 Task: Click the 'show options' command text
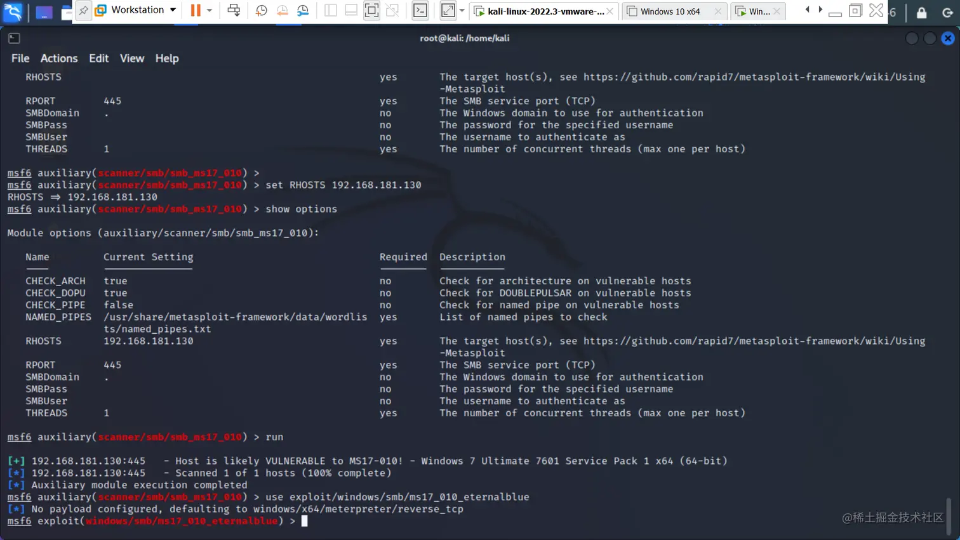[302, 209]
